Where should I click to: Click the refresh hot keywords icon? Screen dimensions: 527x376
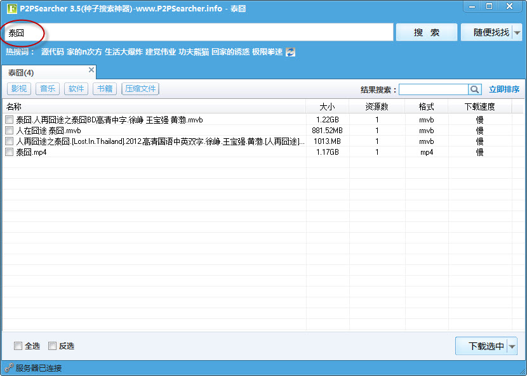[x=290, y=52]
